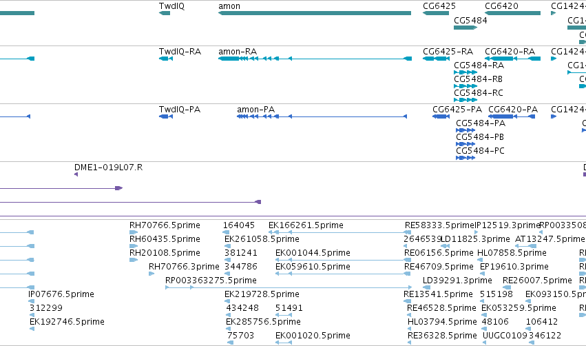
Task: Click the RH70766.3prime EST label
Action: tap(184, 267)
